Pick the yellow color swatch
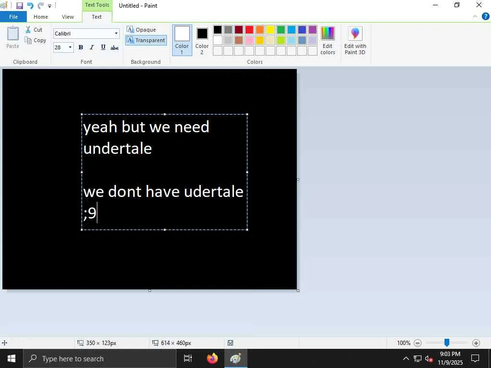The width and height of the screenshot is (491, 368). pyautogui.click(x=270, y=30)
